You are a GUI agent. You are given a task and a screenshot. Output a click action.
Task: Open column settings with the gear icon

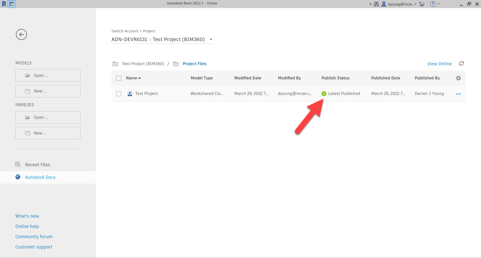[x=458, y=78]
